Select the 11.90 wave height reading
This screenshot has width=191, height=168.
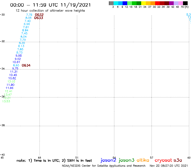click(x=11, y=85)
